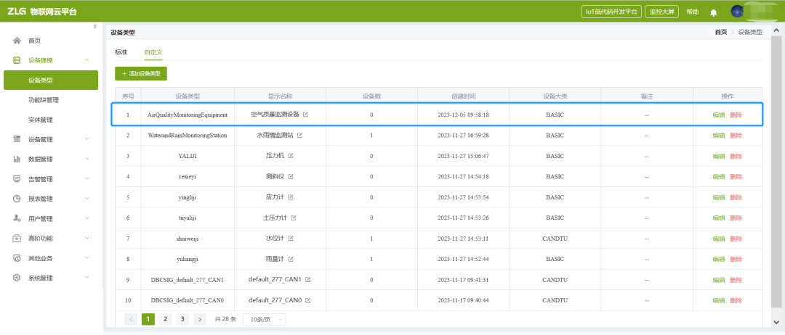Open the 10条/页 page size dropdown
The image size is (785, 335).
264,319
